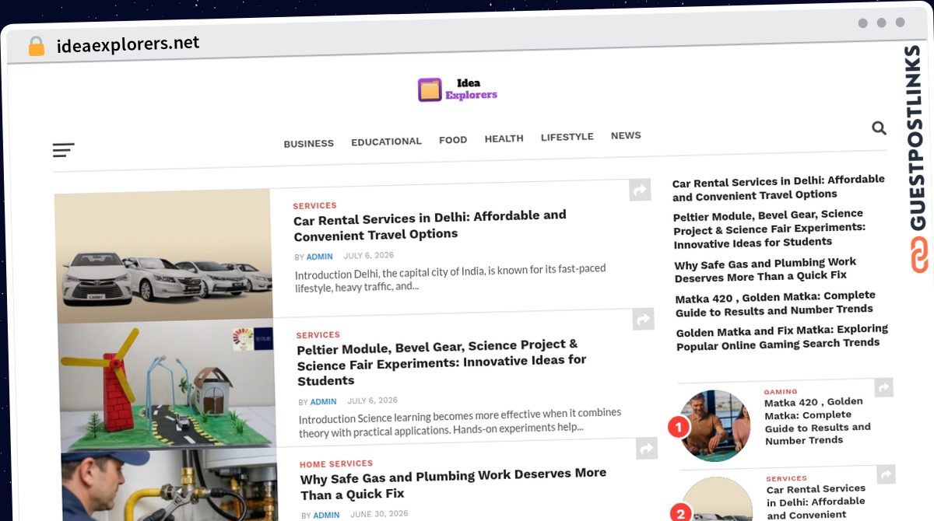Click the JUNE 30, 2026 date text

(379, 514)
